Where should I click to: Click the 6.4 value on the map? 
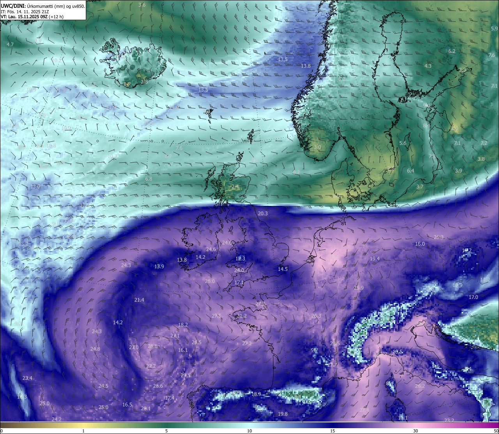point(411,170)
